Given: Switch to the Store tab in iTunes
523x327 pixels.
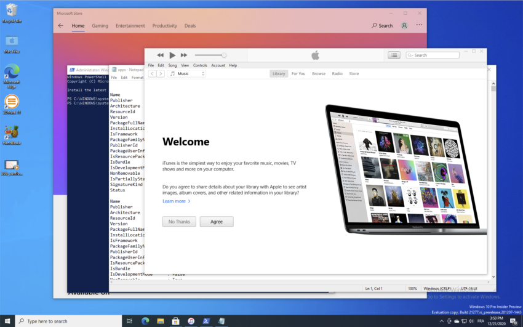Looking at the screenshot, I should tap(354, 74).
